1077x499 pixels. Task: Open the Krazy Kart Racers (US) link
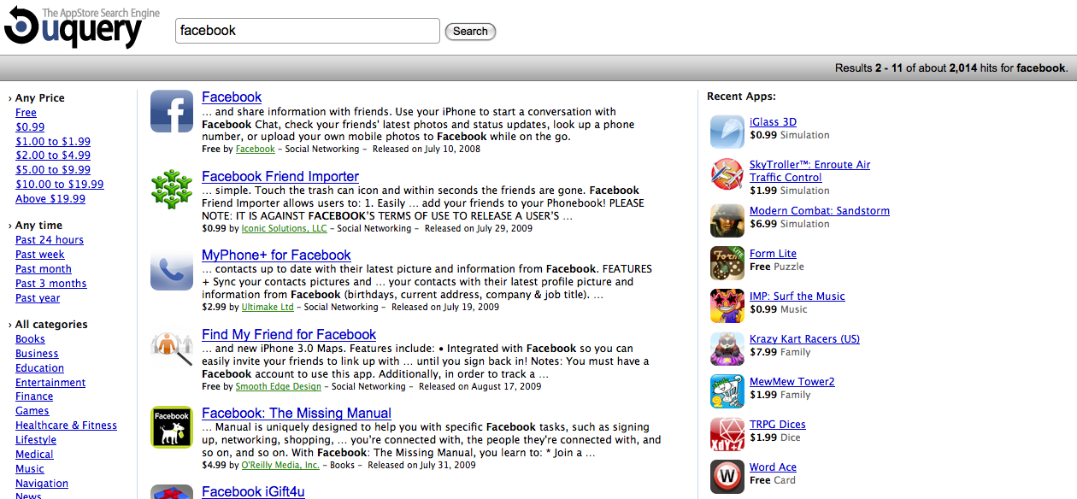pos(804,339)
